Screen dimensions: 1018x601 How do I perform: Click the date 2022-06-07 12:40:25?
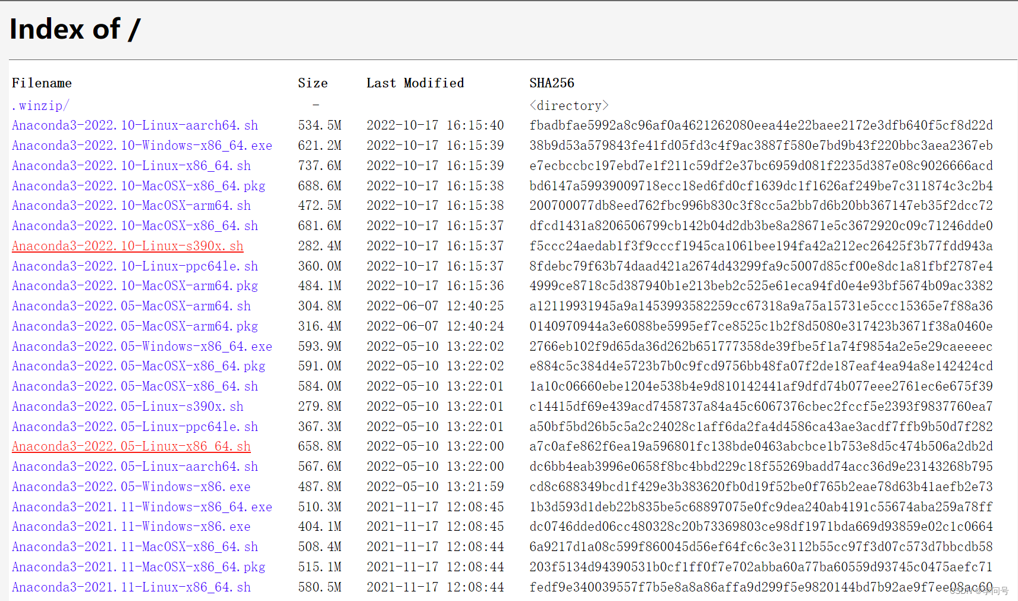tap(435, 306)
